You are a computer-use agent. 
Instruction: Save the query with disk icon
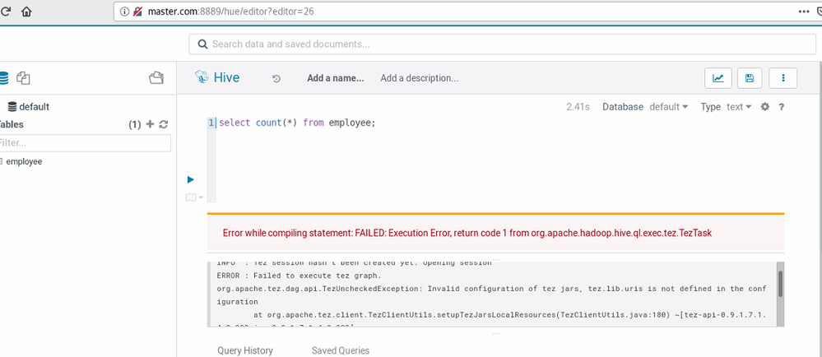(750, 78)
